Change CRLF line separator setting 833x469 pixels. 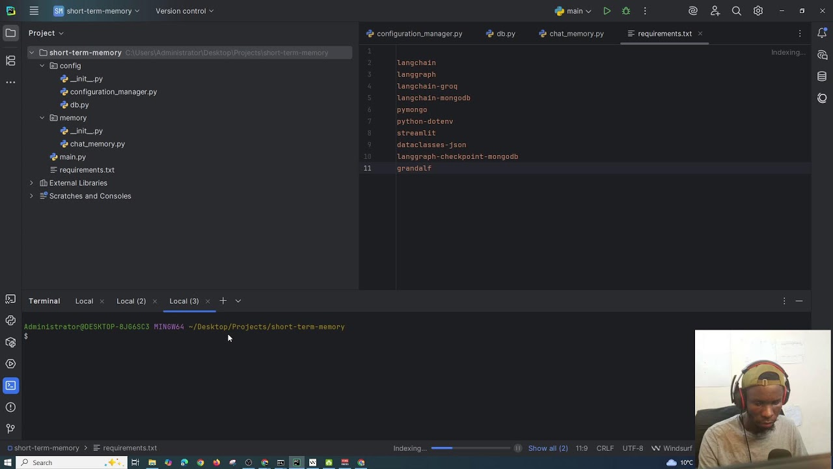[x=605, y=448]
